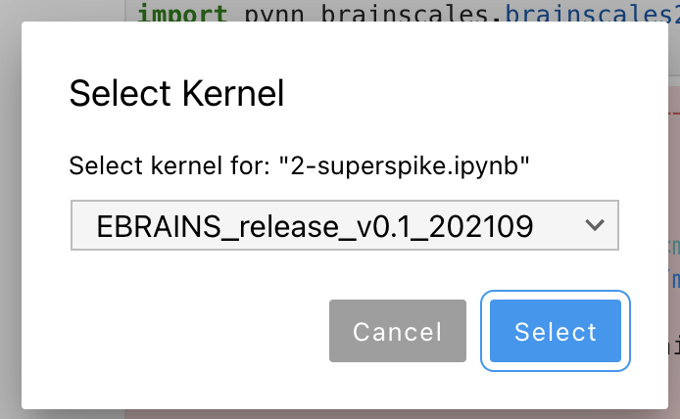Click the chevron arrow in kernel dropdown
The height and width of the screenshot is (419, 680).
594,225
